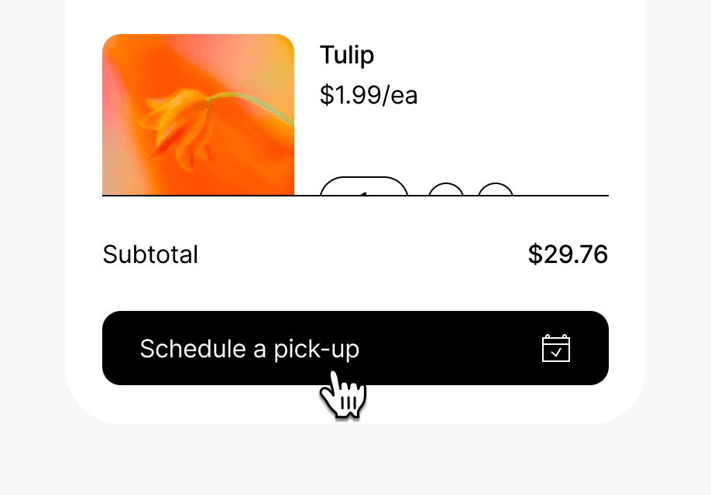The width and height of the screenshot is (711, 495).
Task: Click the word 'Schedule' on the black button
Action: 193,349
